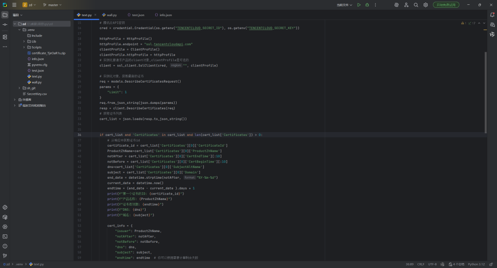
Task: Show notifications bell icon
Action: tap(492, 15)
